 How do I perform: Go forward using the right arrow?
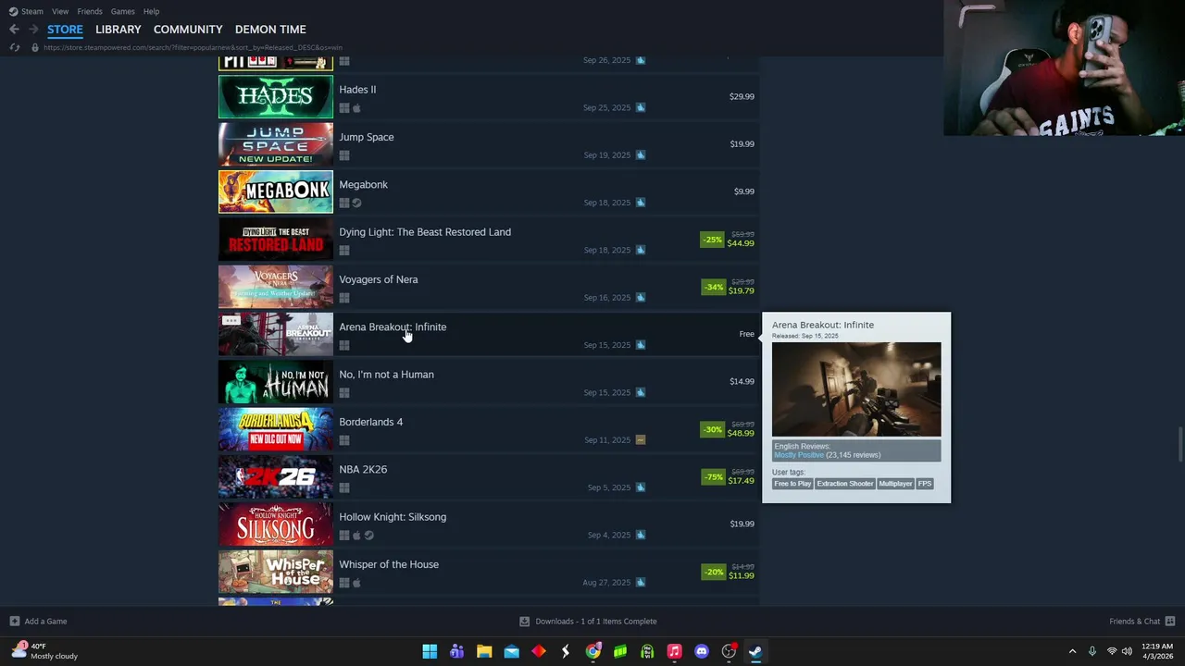coord(33,30)
